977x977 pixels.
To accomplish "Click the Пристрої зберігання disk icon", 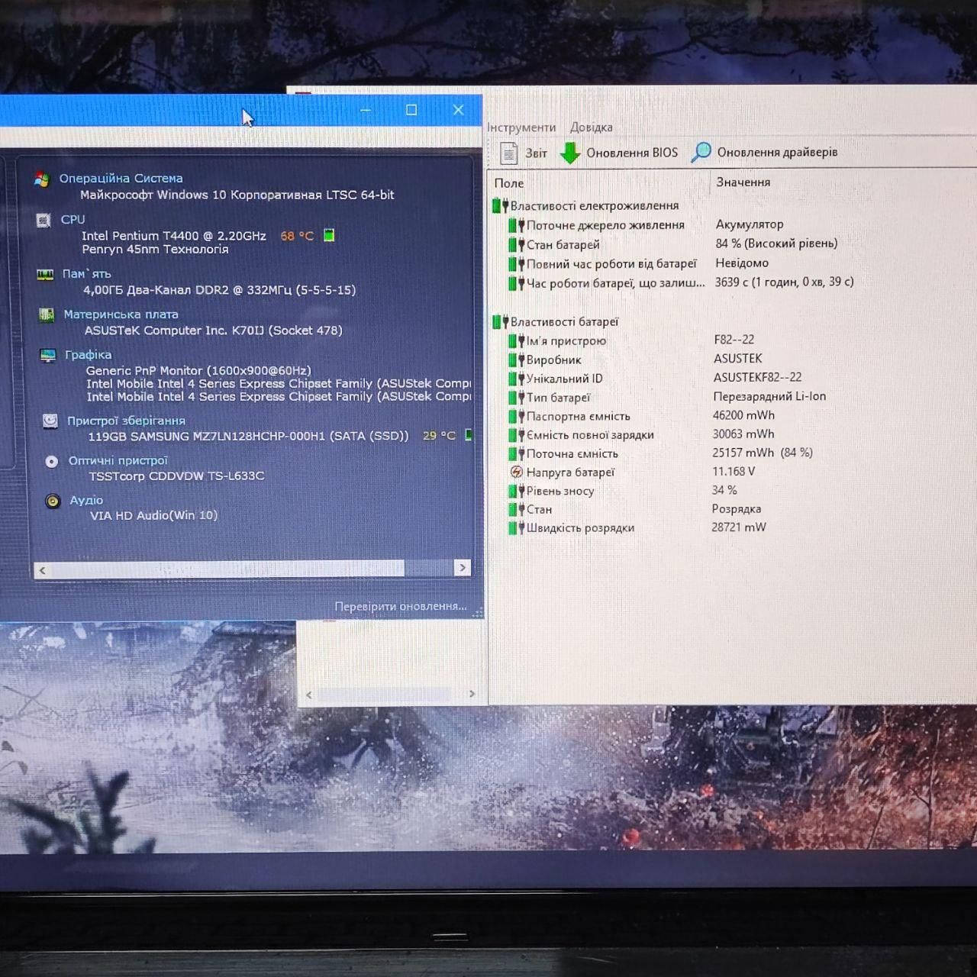I will 50,421.
